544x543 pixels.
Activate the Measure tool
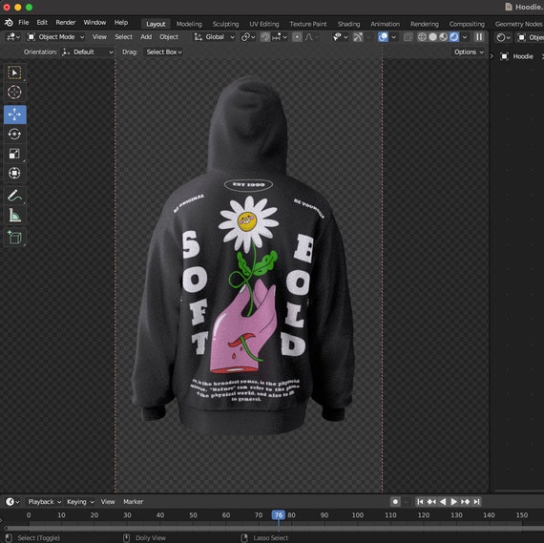tap(14, 216)
